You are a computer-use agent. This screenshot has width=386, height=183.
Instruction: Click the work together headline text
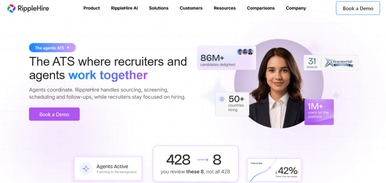108,75
